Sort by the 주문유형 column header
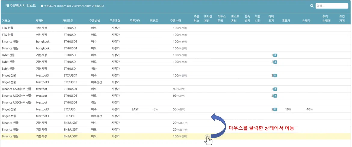 coord(115,21)
